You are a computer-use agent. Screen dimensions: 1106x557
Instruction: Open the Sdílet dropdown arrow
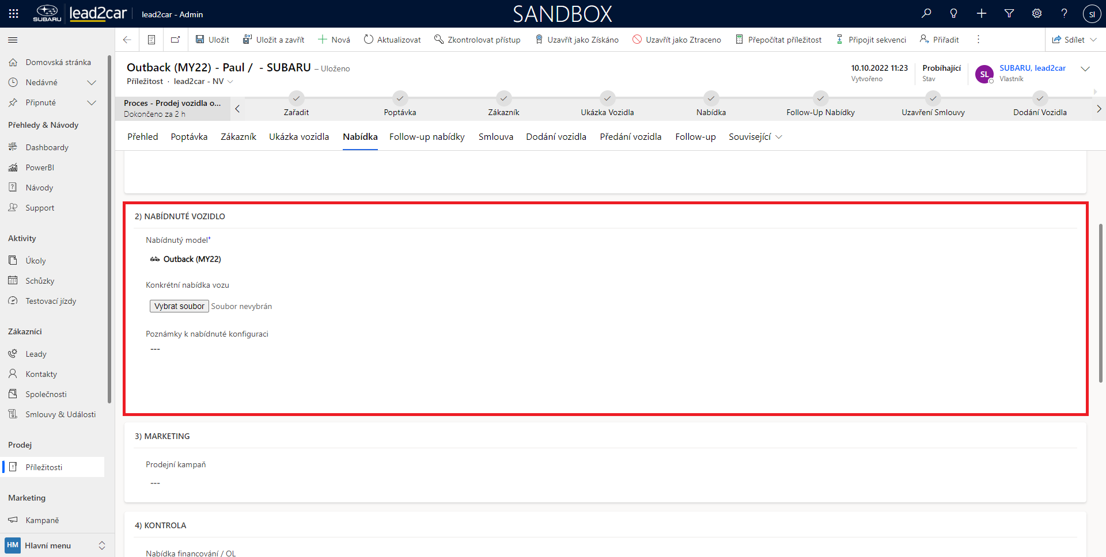(x=1093, y=40)
